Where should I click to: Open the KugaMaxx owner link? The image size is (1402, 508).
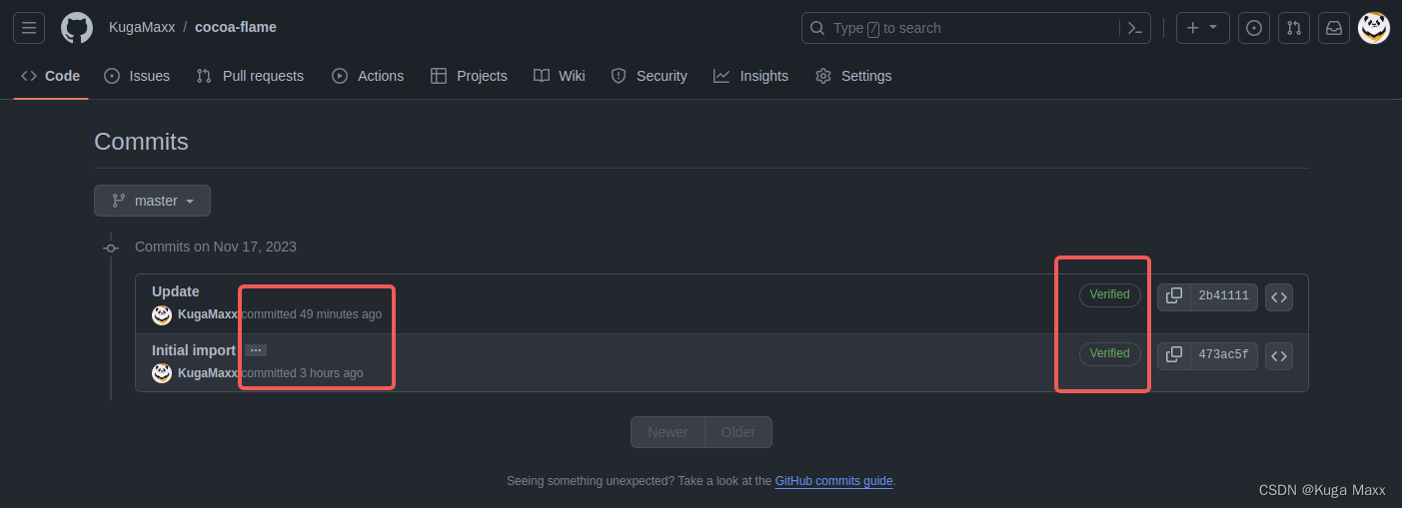[x=142, y=27]
